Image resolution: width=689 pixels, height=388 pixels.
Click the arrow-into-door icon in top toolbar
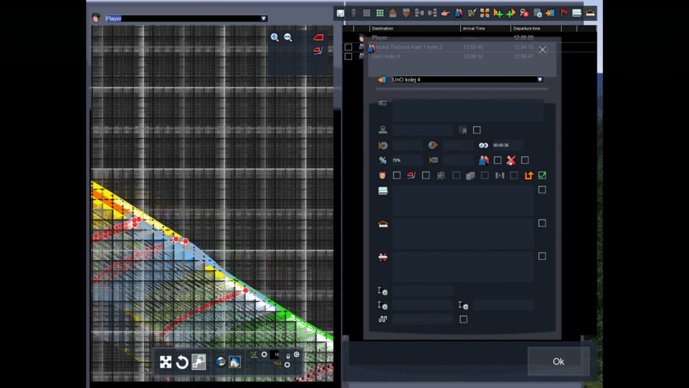coord(550,13)
